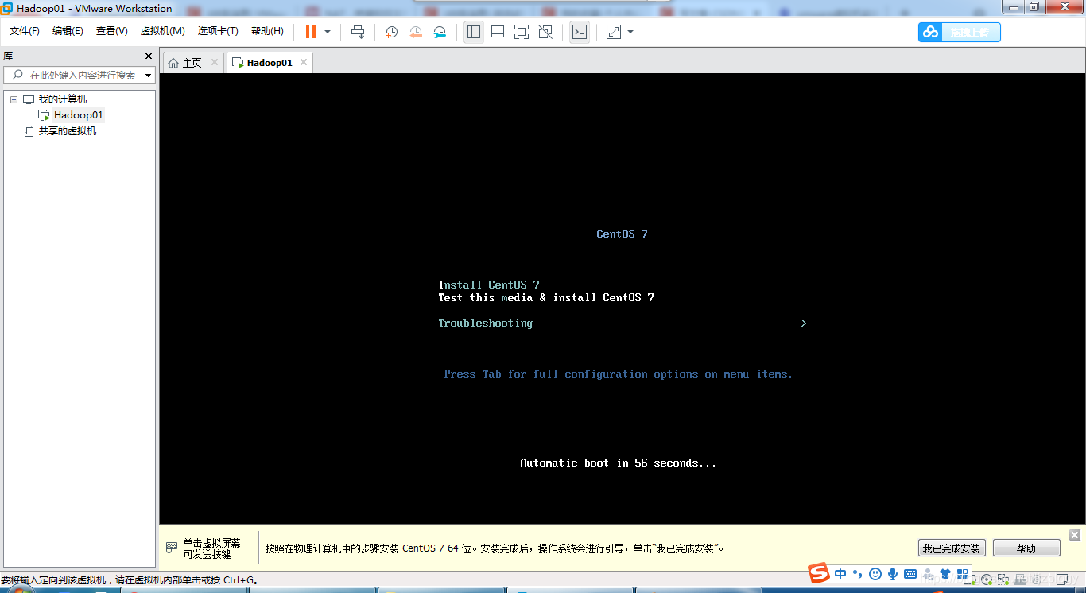Viewport: 1086px width, 593px height.
Task: Click the keyboard hint icon in info bar
Action: [x=171, y=548]
